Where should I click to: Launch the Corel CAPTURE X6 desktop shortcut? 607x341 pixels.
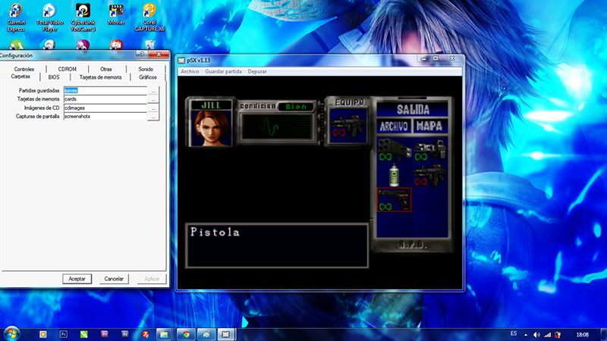click(149, 17)
